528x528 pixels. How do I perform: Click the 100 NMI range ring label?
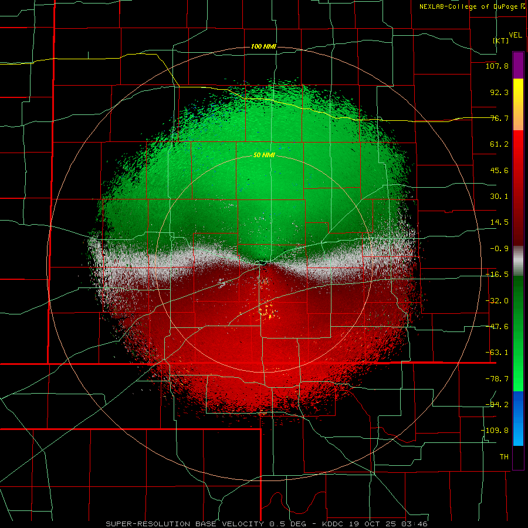click(x=263, y=46)
